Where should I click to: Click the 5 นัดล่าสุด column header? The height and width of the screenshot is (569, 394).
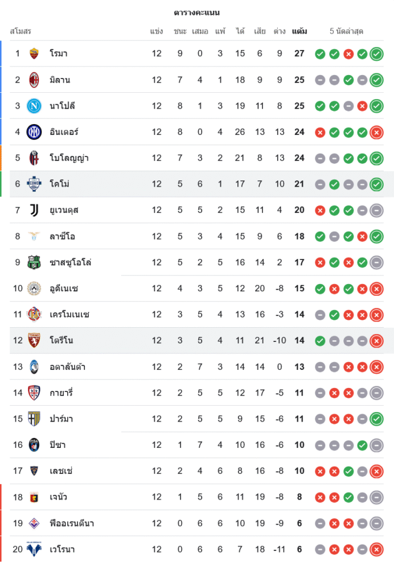tap(347, 31)
